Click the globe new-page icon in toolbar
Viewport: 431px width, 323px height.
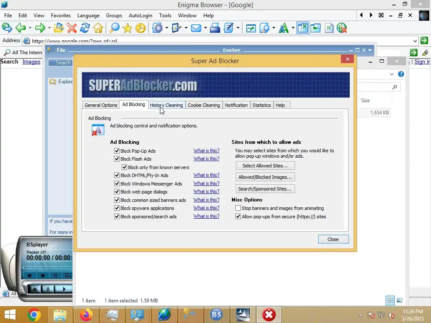[7, 28]
